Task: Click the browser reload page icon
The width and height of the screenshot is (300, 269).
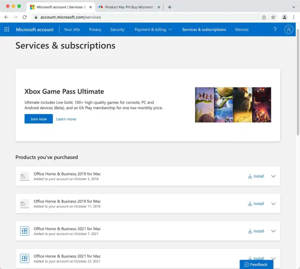Action: tap(24, 17)
